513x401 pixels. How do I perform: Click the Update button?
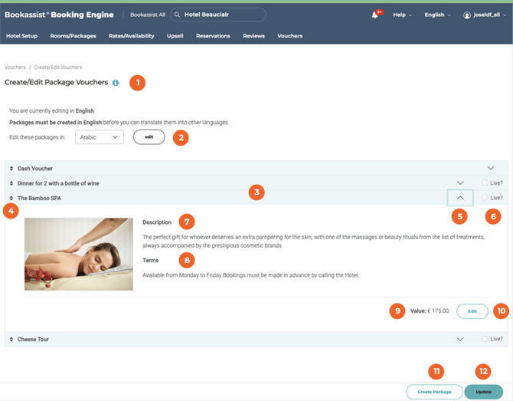point(484,392)
